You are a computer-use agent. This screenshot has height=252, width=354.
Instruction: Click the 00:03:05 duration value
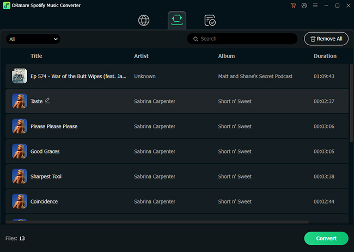(x=324, y=151)
